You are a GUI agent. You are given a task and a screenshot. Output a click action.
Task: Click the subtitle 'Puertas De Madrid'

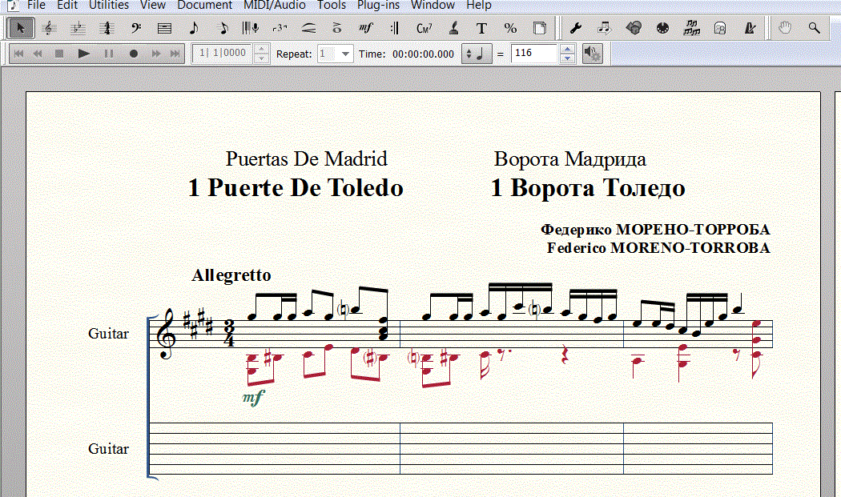[306, 158]
